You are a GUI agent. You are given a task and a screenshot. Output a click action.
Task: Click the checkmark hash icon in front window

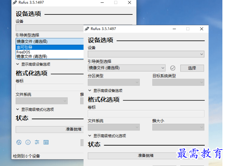pyautogui.click(x=173, y=68)
